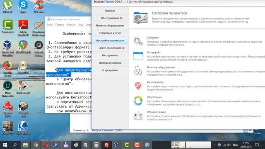Click the volume speaker icon in system tray
The image size is (265, 149).
[229, 145]
